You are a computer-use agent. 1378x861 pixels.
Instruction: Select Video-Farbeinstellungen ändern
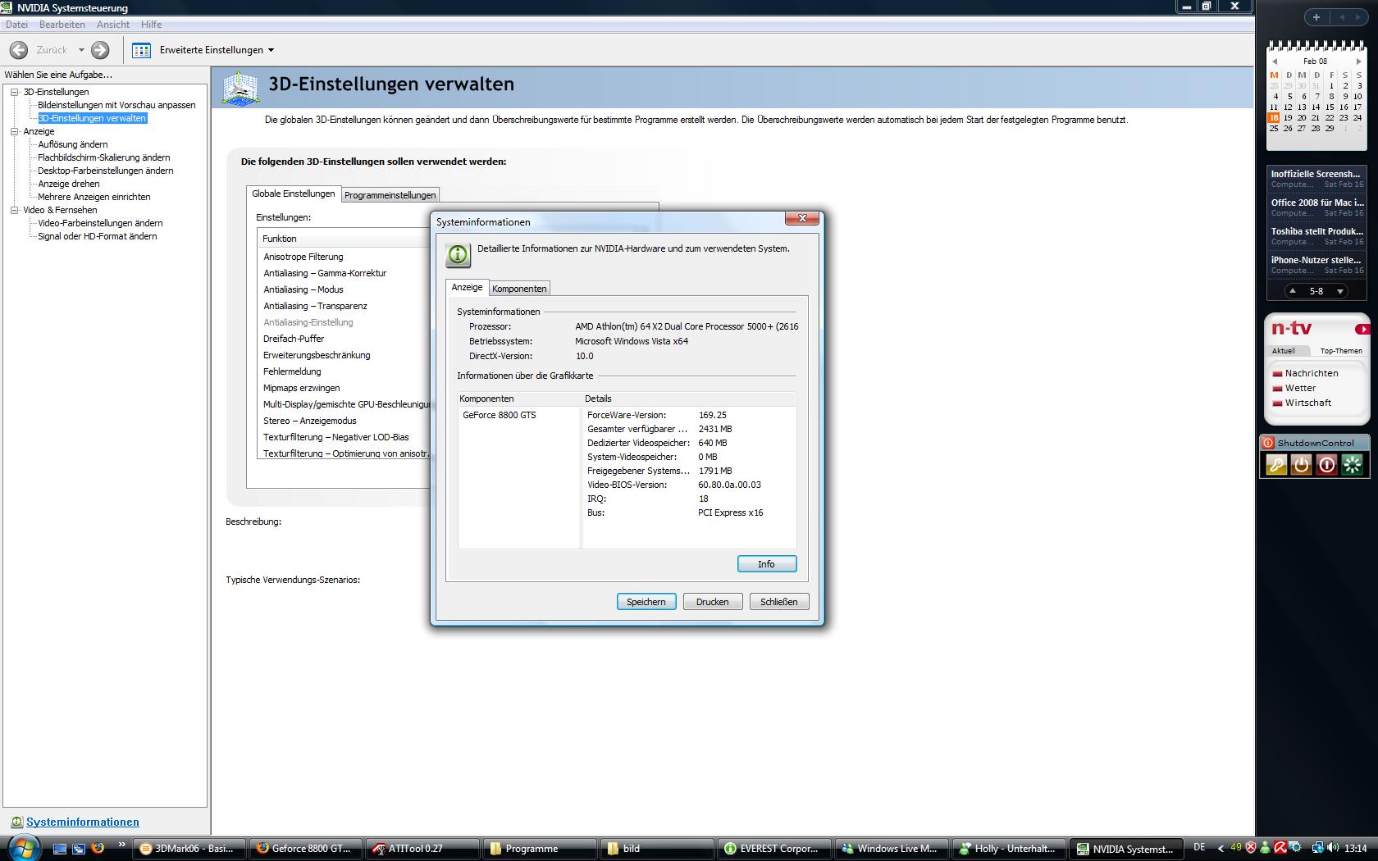tap(100, 223)
